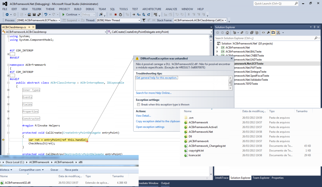The image size is (322, 187).
Task: Click the Step Into icon
Action: click(x=139, y=14)
